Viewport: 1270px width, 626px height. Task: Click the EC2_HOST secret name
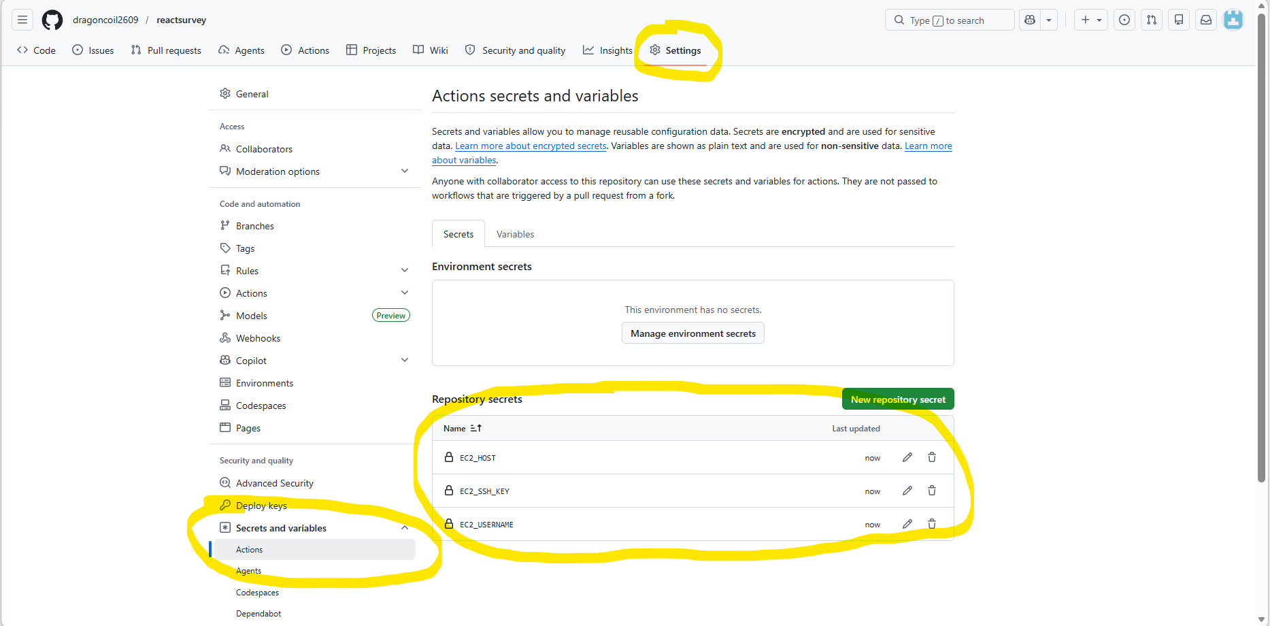(478, 458)
